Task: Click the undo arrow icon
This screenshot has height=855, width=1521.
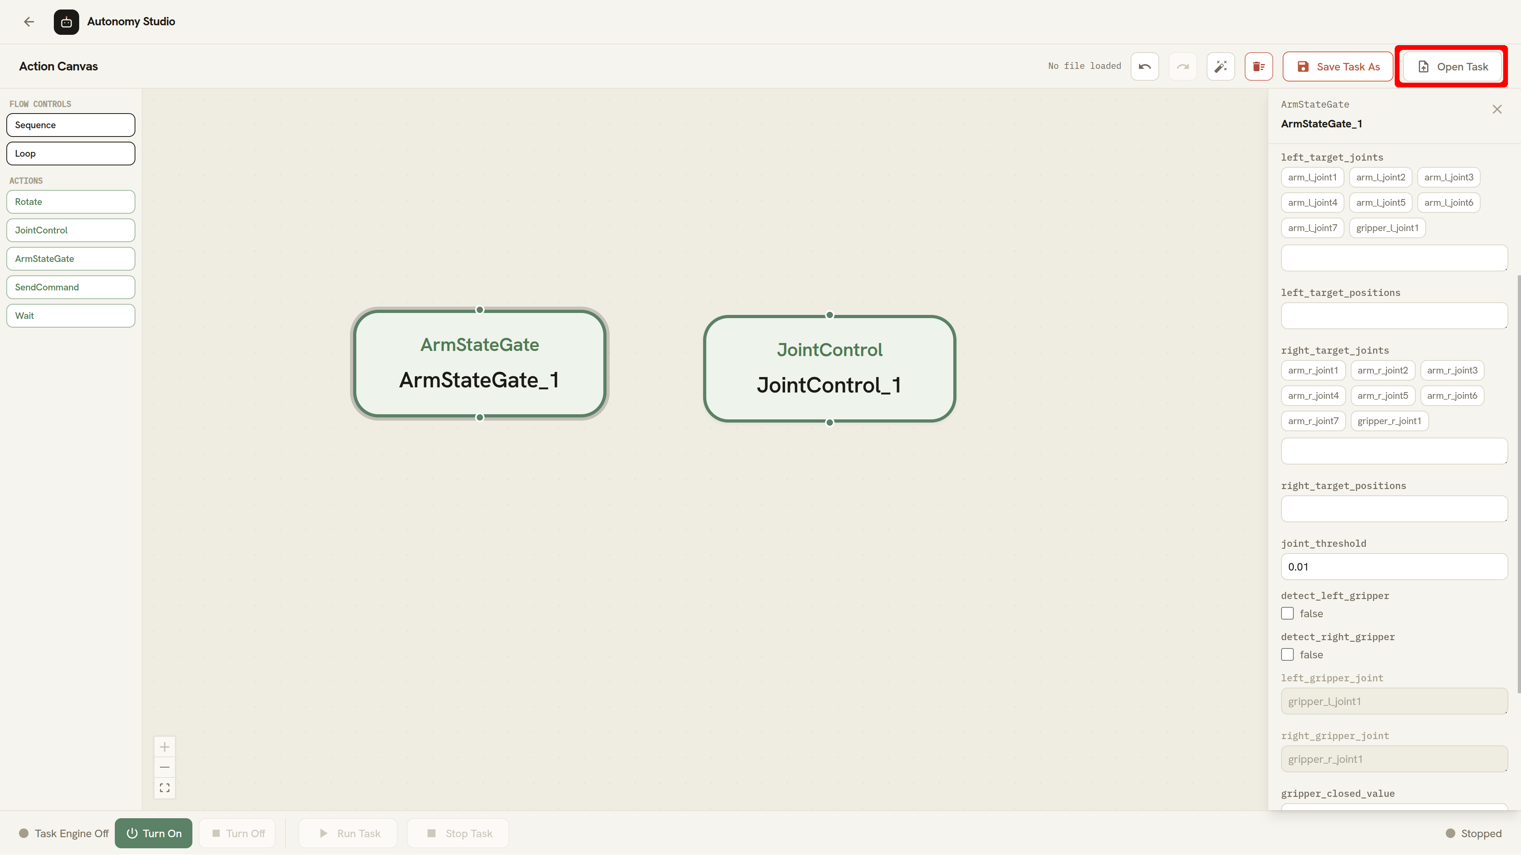Action: click(1144, 67)
